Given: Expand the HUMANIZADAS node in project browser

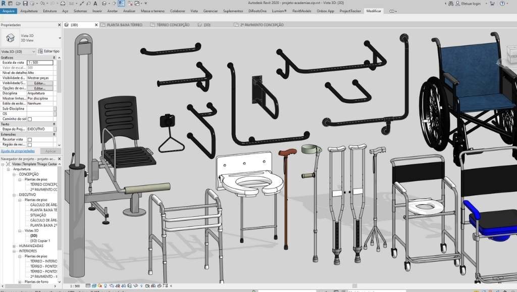Looking at the screenshot, I should point(14,246).
